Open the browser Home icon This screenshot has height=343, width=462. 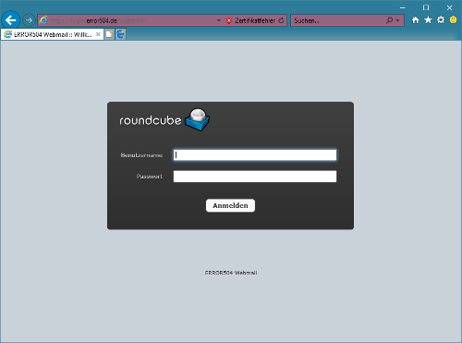[416, 20]
